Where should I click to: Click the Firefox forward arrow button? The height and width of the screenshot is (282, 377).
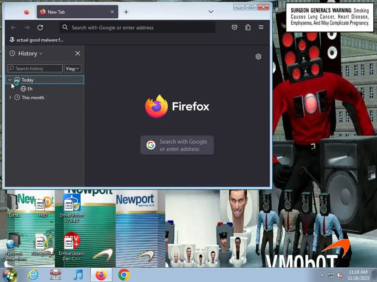(x=27, y=28)
